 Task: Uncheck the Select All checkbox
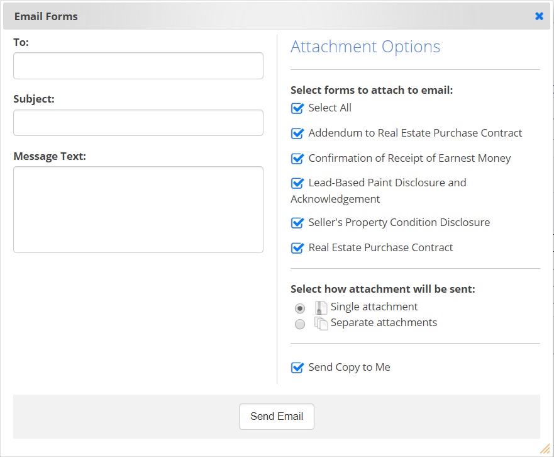pyautogui.click(x=297, y=108)
